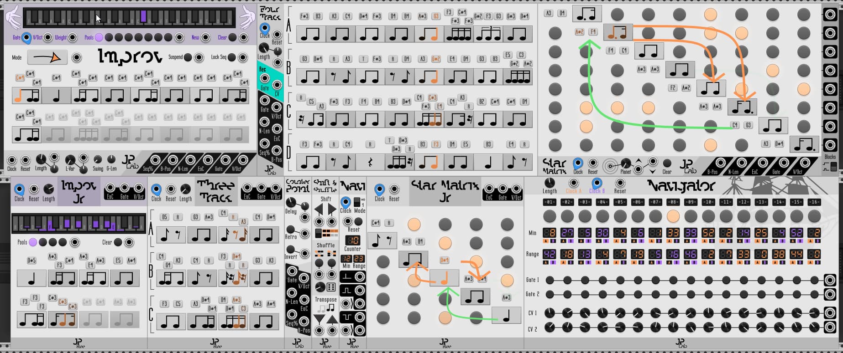The image size is (843, 353).
Task: Click the Improv Mode arrow selector
Action: click(x=47, y=58)
